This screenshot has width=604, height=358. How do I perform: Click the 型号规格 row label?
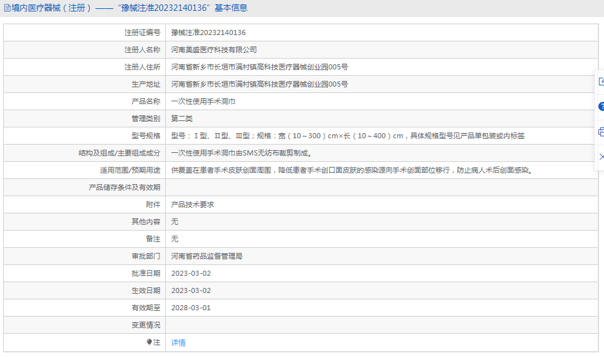tap(145, 136)
